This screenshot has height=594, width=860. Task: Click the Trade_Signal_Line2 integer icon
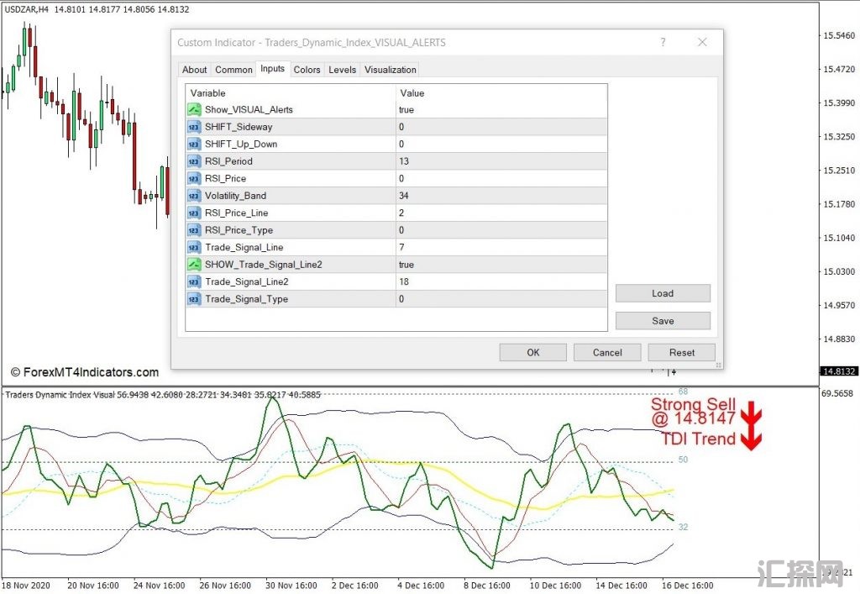pos(194,282)
